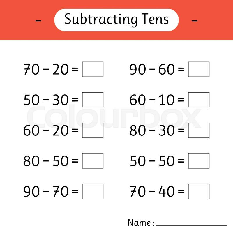Select the answer box for 90 − 70
Viewport: 233px width, 233px height.
(x=93, y=191)
